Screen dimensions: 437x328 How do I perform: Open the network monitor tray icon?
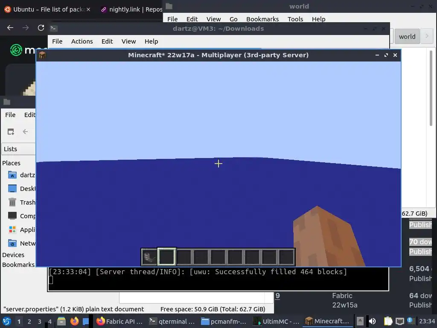pyautogui.click(x=399, y=321)
